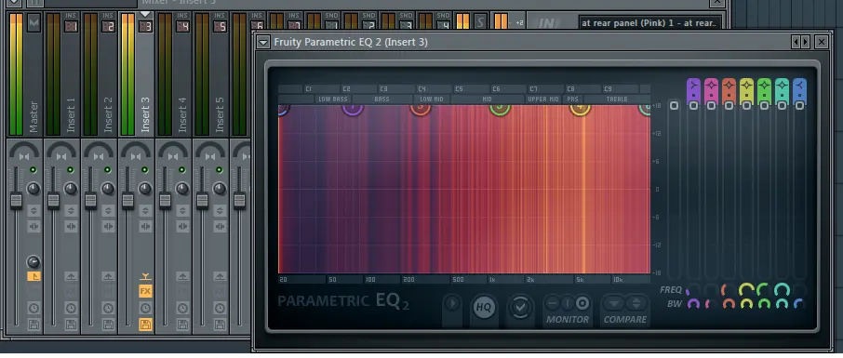Select the orange band 3 filter type icon
The width and height of the screenshot is (843, 358).
coord(729,86)
